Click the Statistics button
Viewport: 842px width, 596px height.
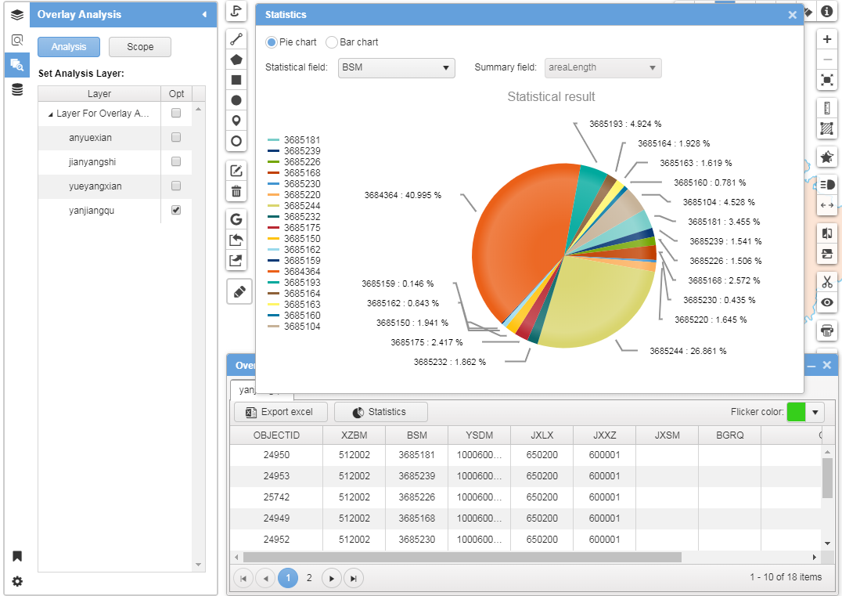coord(381,412)
